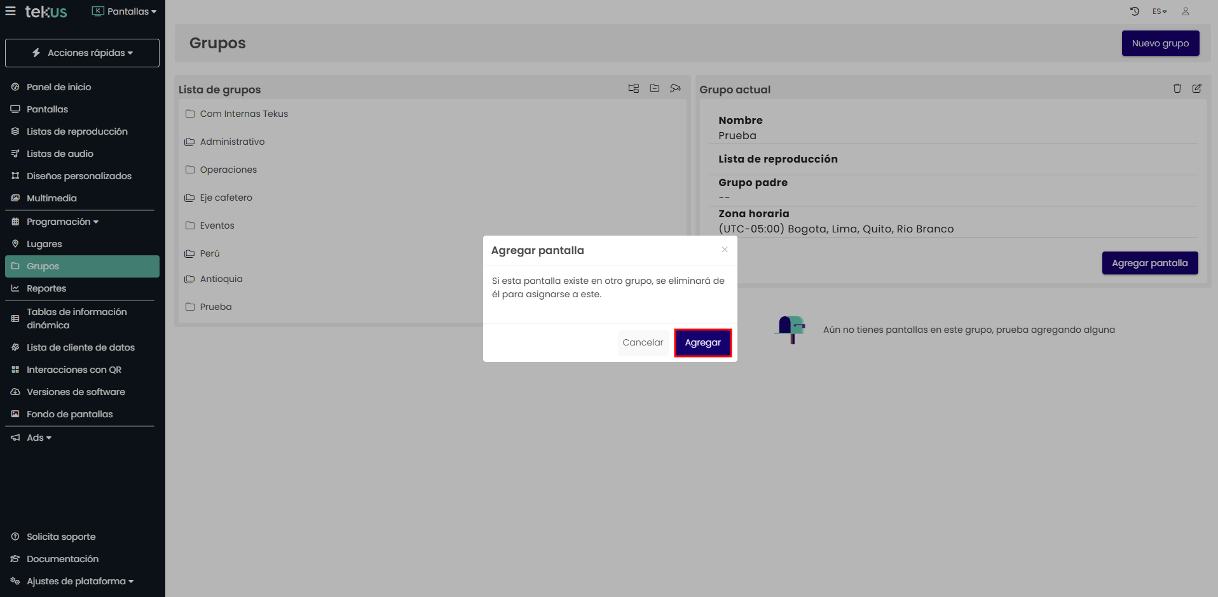Viewport: 1218px width, 597px height.
Task: Expand the Ajustes de plataforma menu
Action: pyautogui.click(x=79, y=581)
